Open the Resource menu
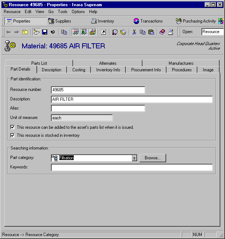The image size is (225, 239). [12, 12]
